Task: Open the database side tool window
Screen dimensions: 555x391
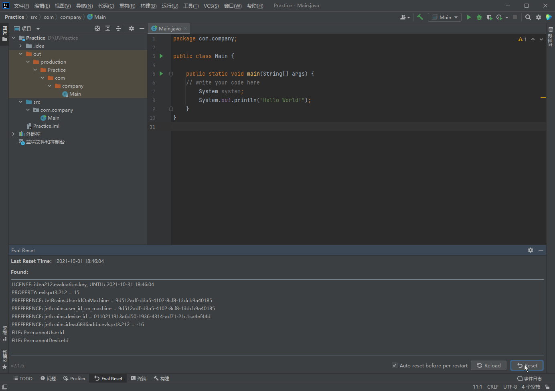Action: click(x=550, y=36)
